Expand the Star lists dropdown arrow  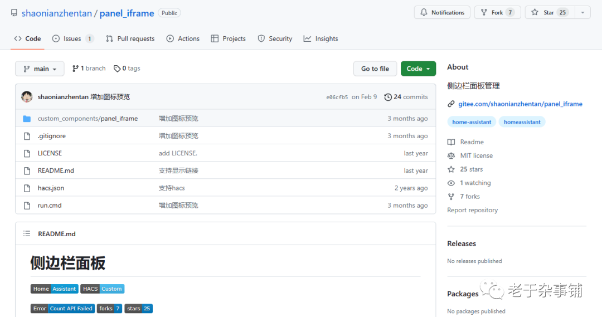click(x=583, y=12)
